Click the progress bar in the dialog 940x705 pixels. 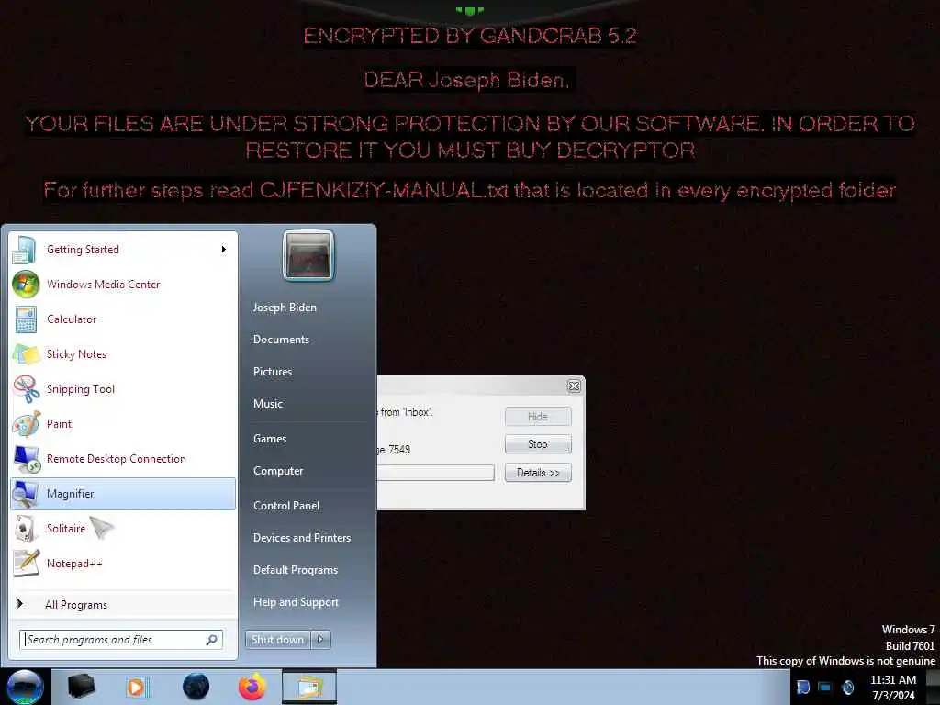(436, 473)
